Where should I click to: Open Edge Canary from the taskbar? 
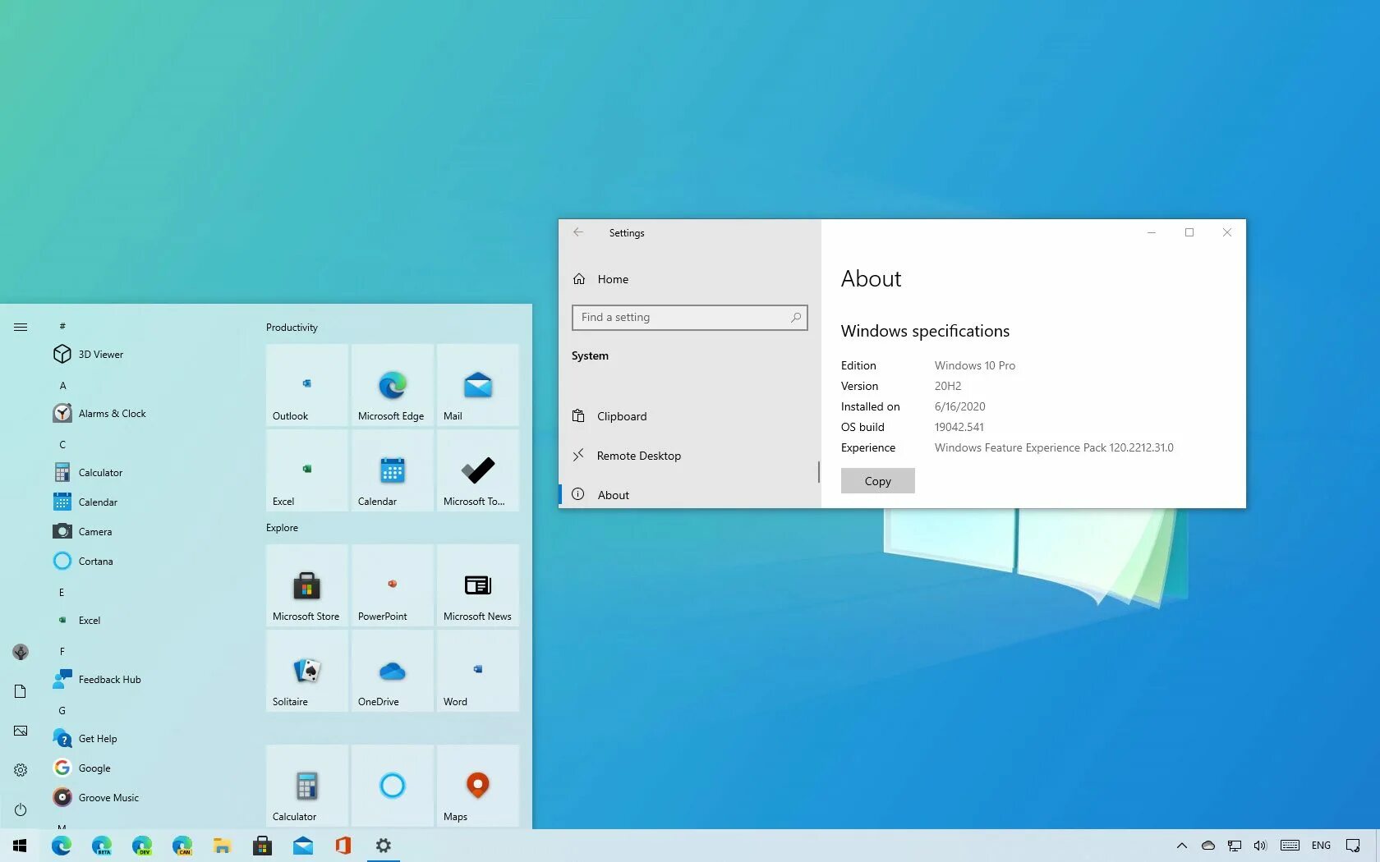point(182,846)
